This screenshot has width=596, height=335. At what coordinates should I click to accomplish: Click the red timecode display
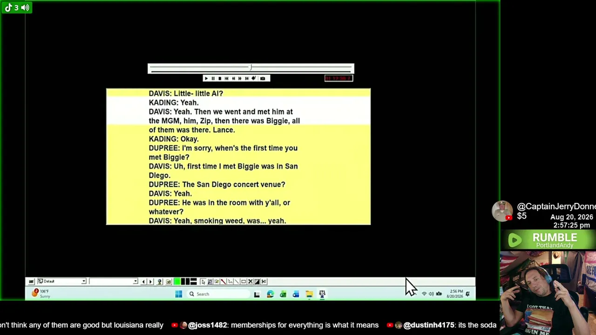pos(339,78)
